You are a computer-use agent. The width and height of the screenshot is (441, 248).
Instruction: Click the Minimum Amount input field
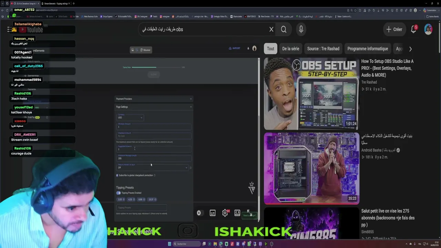pos(154,126)
